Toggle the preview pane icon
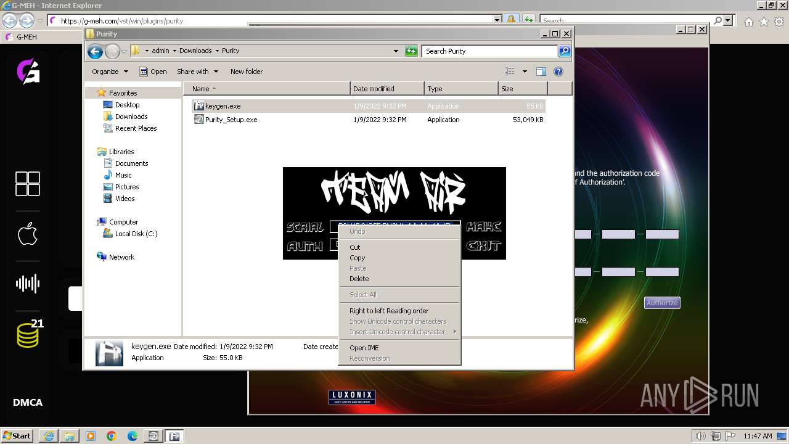789x444 pixels. coord(541,72)
